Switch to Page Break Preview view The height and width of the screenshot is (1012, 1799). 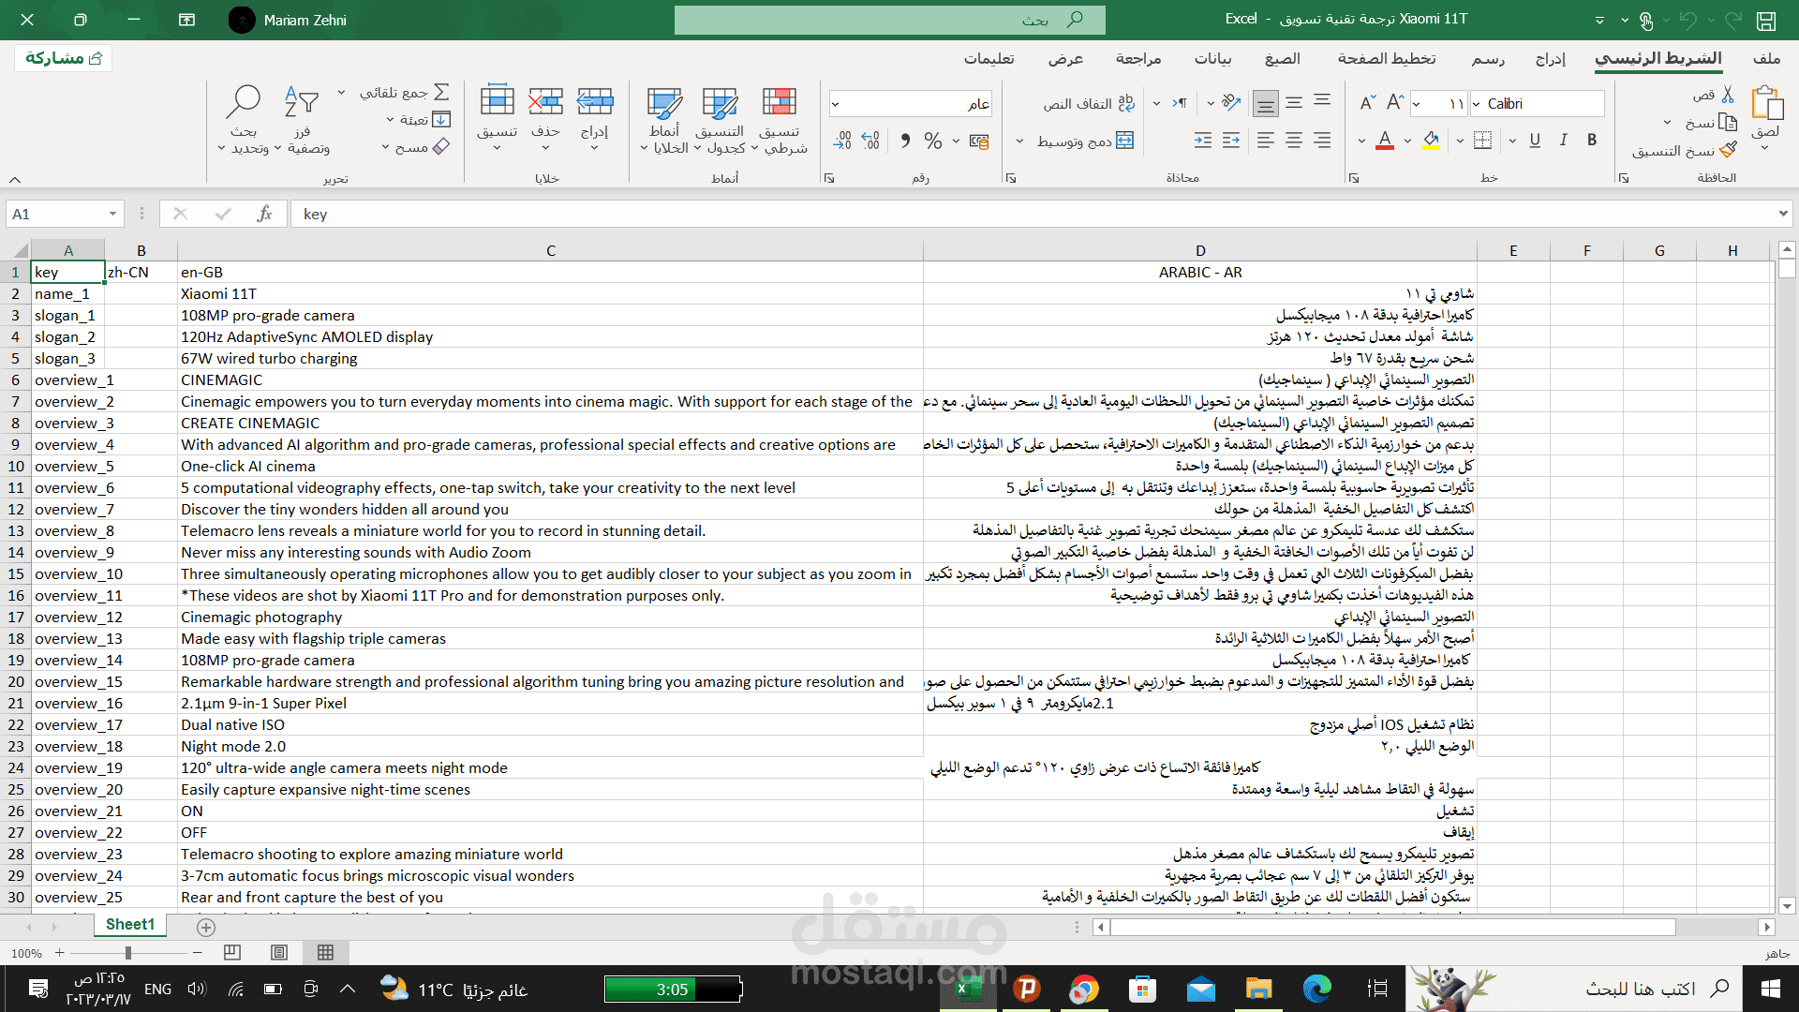[232, 953]
